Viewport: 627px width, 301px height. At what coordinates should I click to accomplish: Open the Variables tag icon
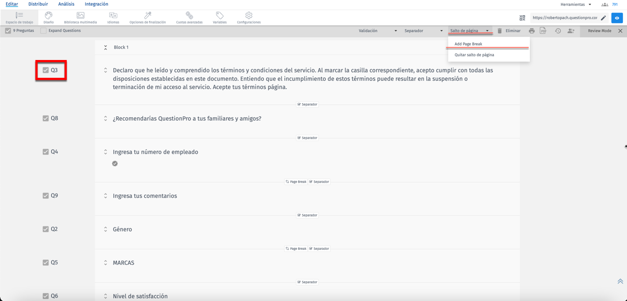tap(220, 16)
